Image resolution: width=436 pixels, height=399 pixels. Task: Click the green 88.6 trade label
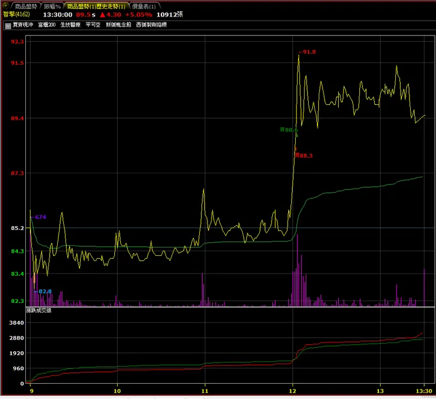[x=289, y=130]
